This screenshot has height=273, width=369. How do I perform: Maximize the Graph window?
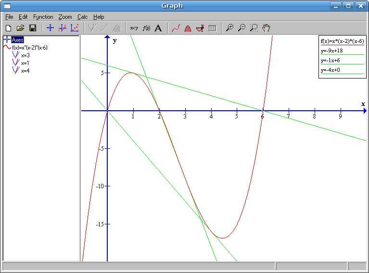coord(348,6)
